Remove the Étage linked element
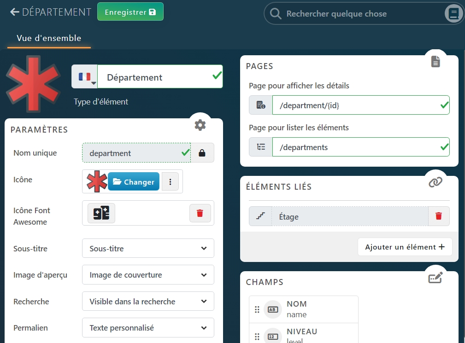465x343 pixels. click(x=439, y=216)
